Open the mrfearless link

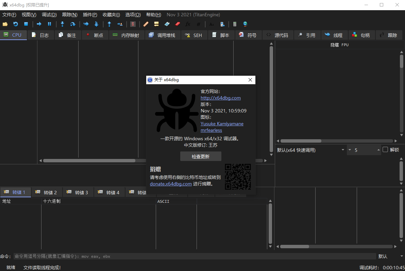coord(211,130)
